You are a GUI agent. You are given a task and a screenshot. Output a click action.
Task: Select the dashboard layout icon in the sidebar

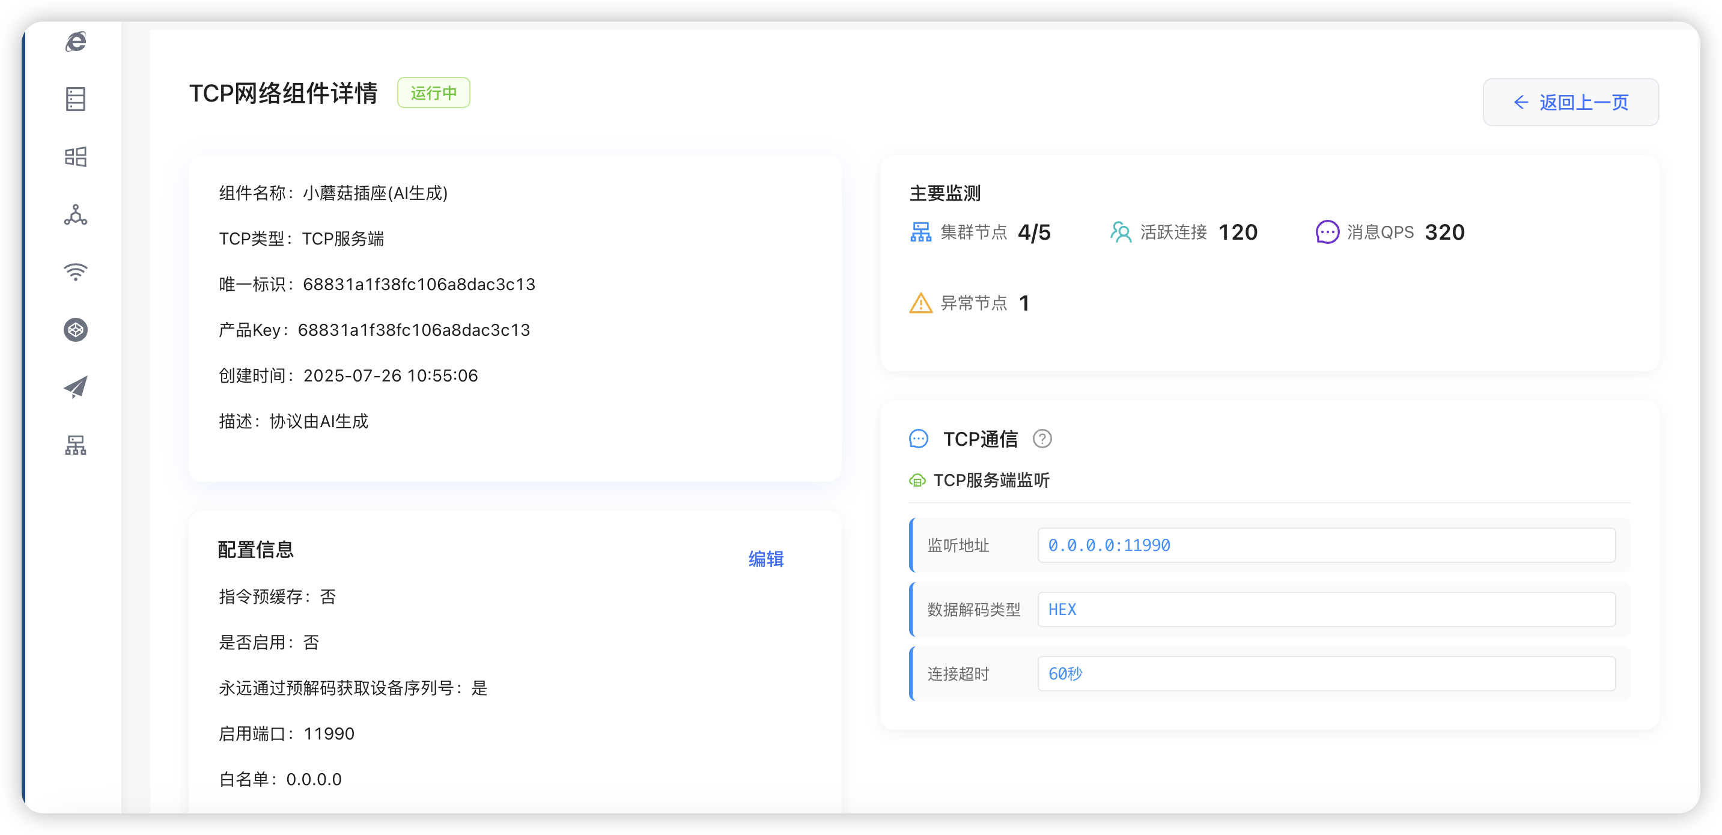(x=76, y=156)
